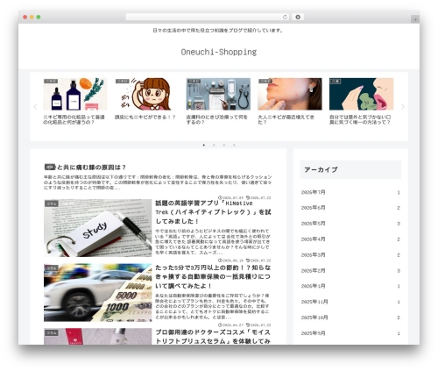Image resolution: width=438 pixels, height=371 pixels.
Task: Open the HiNative Trek article title
Action: 213,212
